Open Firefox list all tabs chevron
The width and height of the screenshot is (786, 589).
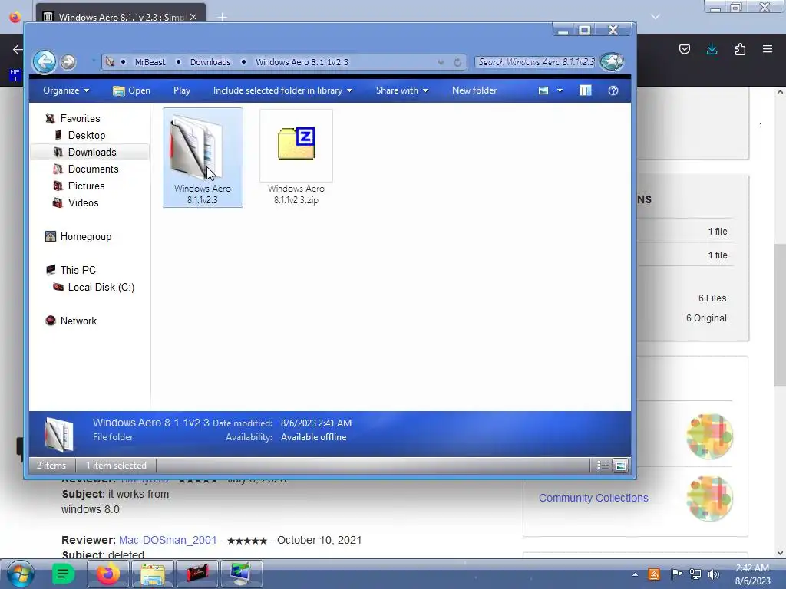[x=656, y=17]
